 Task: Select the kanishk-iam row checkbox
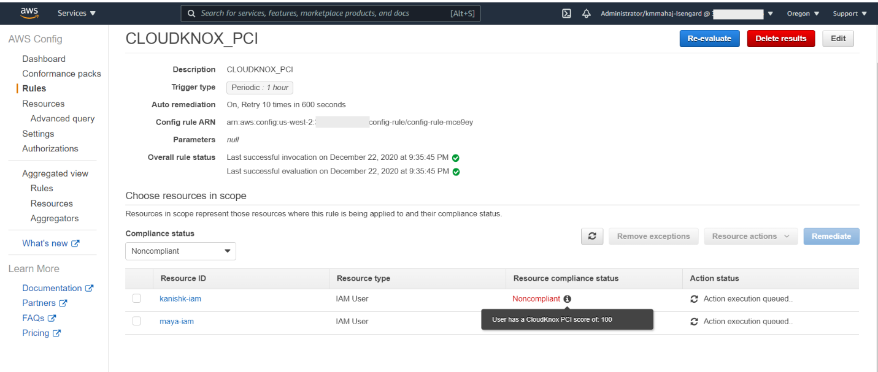click(x=136, y=298)
